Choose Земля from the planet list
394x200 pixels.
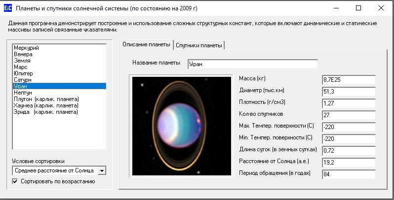tap(23, 61)
